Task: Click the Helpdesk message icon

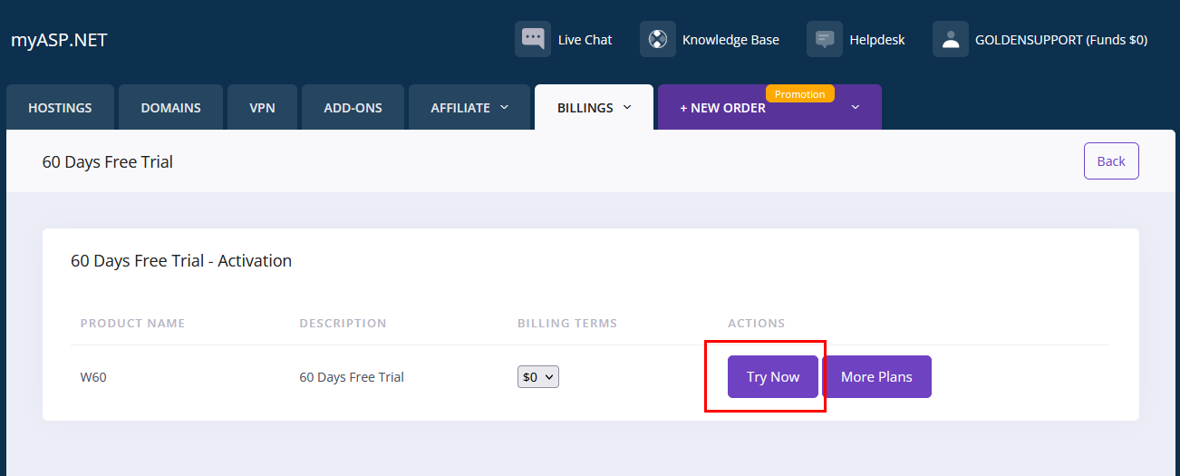Action: (x=825, y=39)
